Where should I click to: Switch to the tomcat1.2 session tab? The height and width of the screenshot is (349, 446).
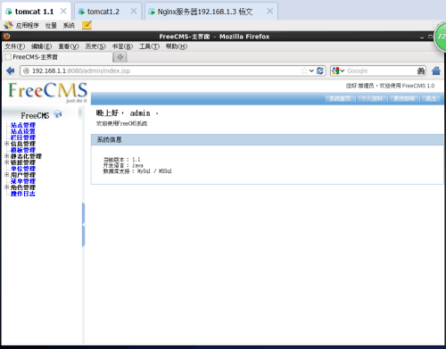point(103,12)
